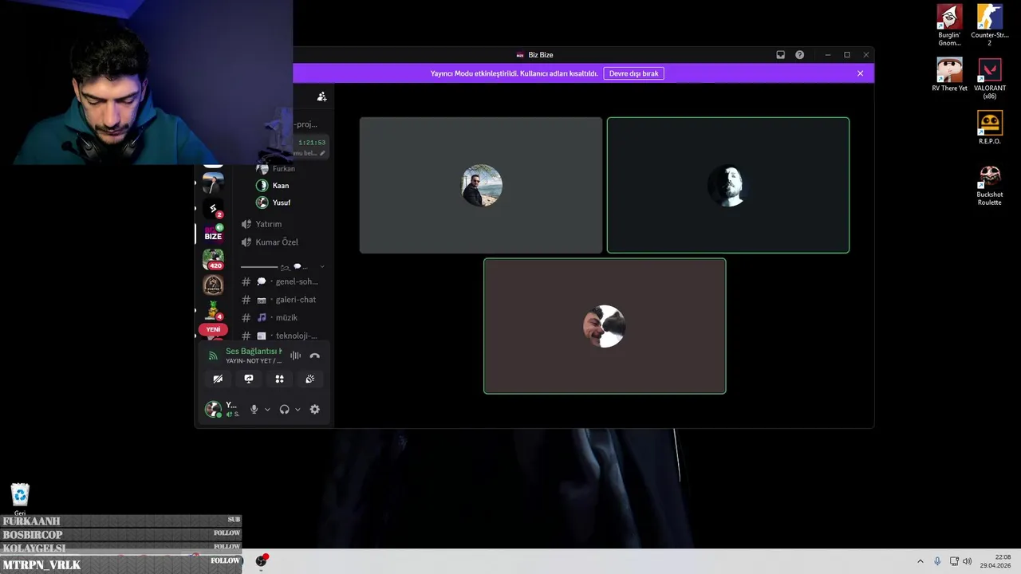
Task: Click MTRPN_VRLK in stream alerts list
Action: [x=41, y=564]
